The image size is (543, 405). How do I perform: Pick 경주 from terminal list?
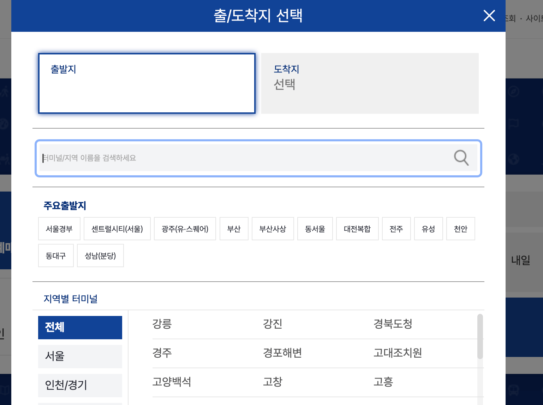click(162, 353)
